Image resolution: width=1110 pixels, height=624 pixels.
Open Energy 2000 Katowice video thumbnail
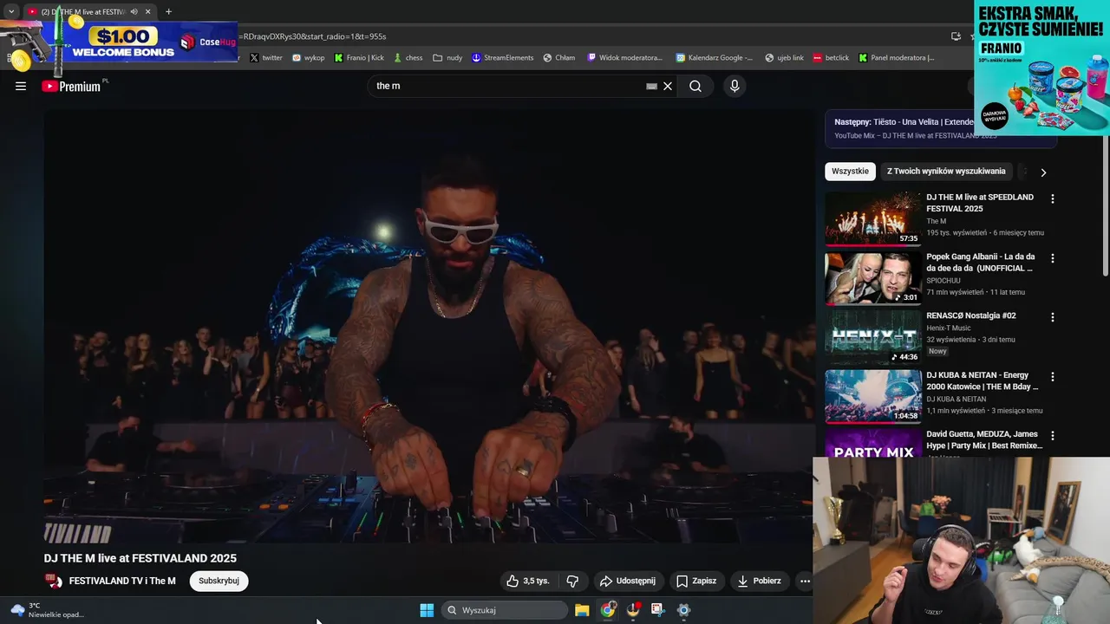872,397
